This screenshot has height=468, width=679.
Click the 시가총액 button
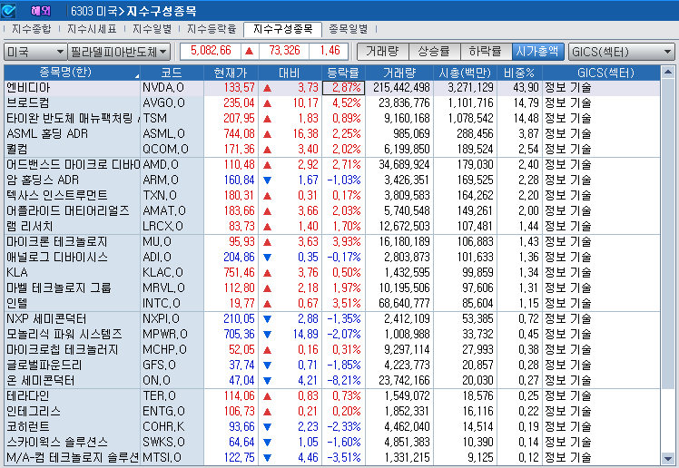537,52
